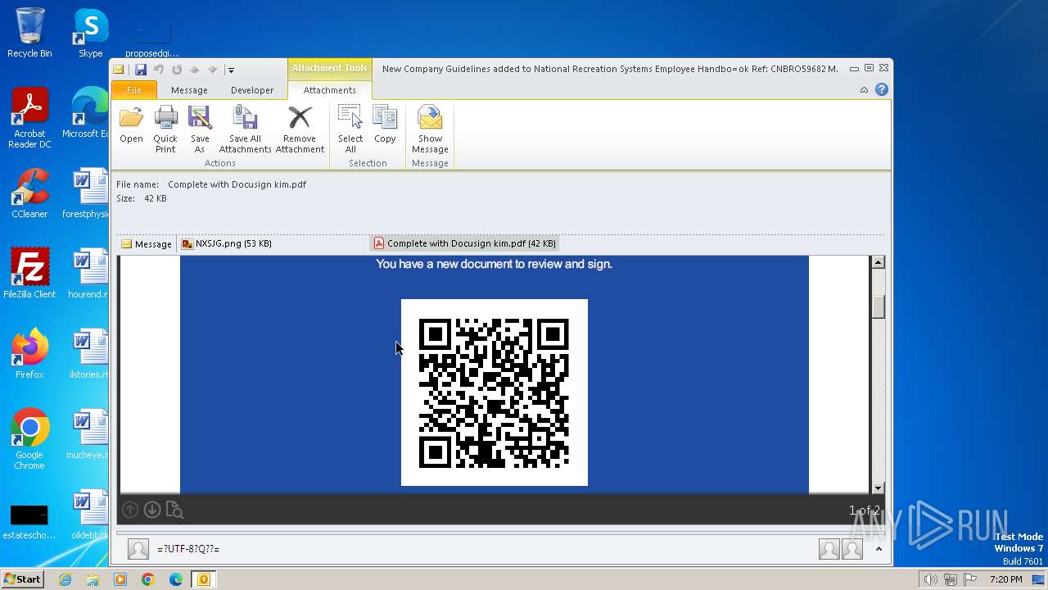This screenshot has width=1048, height=590.
Task: Launch CCleaner from desktop
Action: click(x=29, y=193)
